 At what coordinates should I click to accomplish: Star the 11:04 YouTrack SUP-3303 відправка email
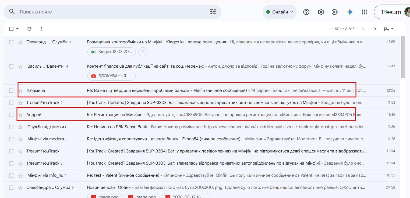coord(20,163)
